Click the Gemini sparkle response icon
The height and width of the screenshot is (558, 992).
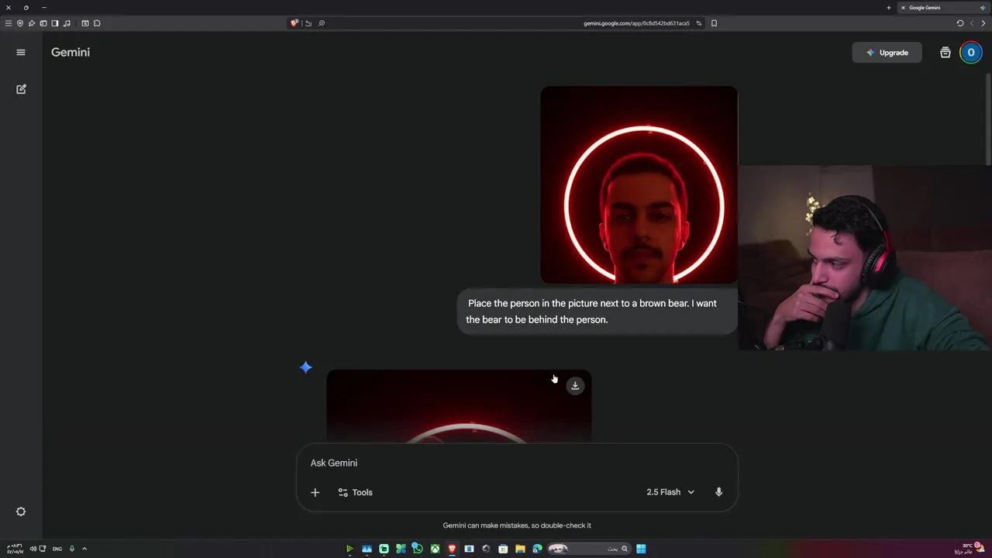coord(306,367)
